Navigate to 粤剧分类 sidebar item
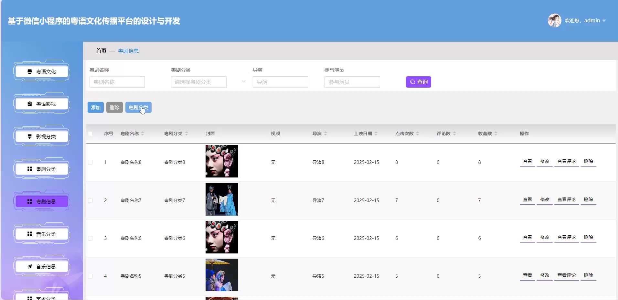Viewport: 618px width, 300px height. point(42,169)
